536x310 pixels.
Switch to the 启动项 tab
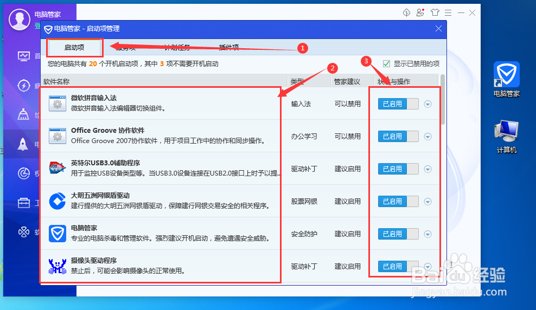click(x=74, y=48)
